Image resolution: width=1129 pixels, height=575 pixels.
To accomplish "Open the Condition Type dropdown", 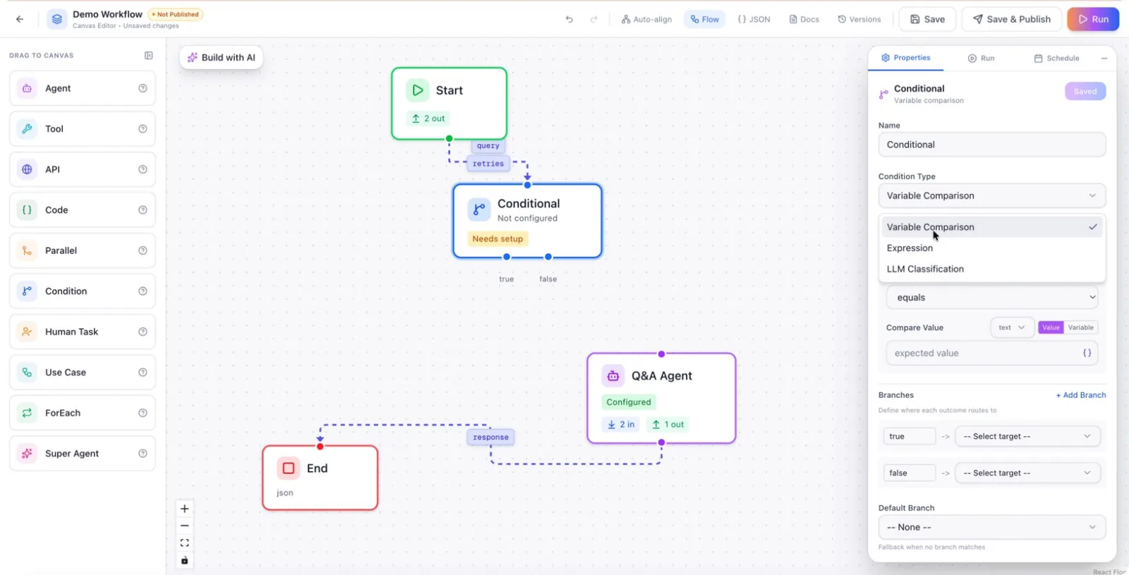I will tap(991, 195).
